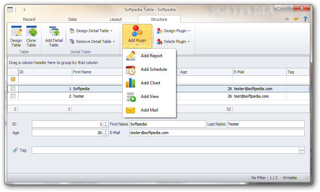Open the application table icon menu
This screenshot has width=320, height=192.
point(10,10)
